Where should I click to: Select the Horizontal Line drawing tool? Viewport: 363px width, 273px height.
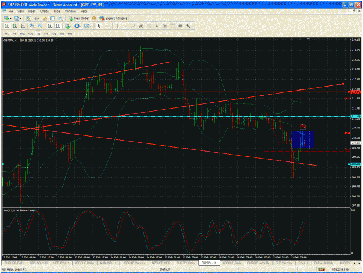click(125, 26)
